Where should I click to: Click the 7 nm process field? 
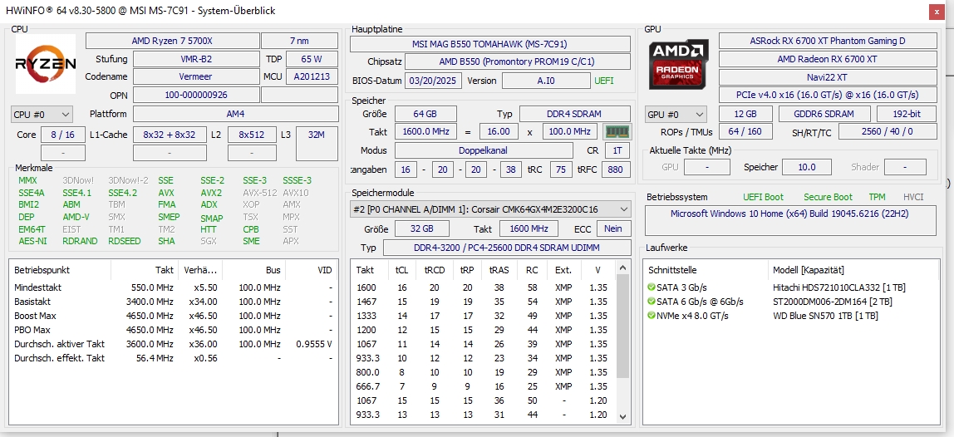[299, 41]
